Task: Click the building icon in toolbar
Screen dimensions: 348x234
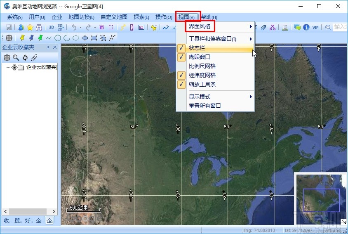Action: [x=285, y=27]
